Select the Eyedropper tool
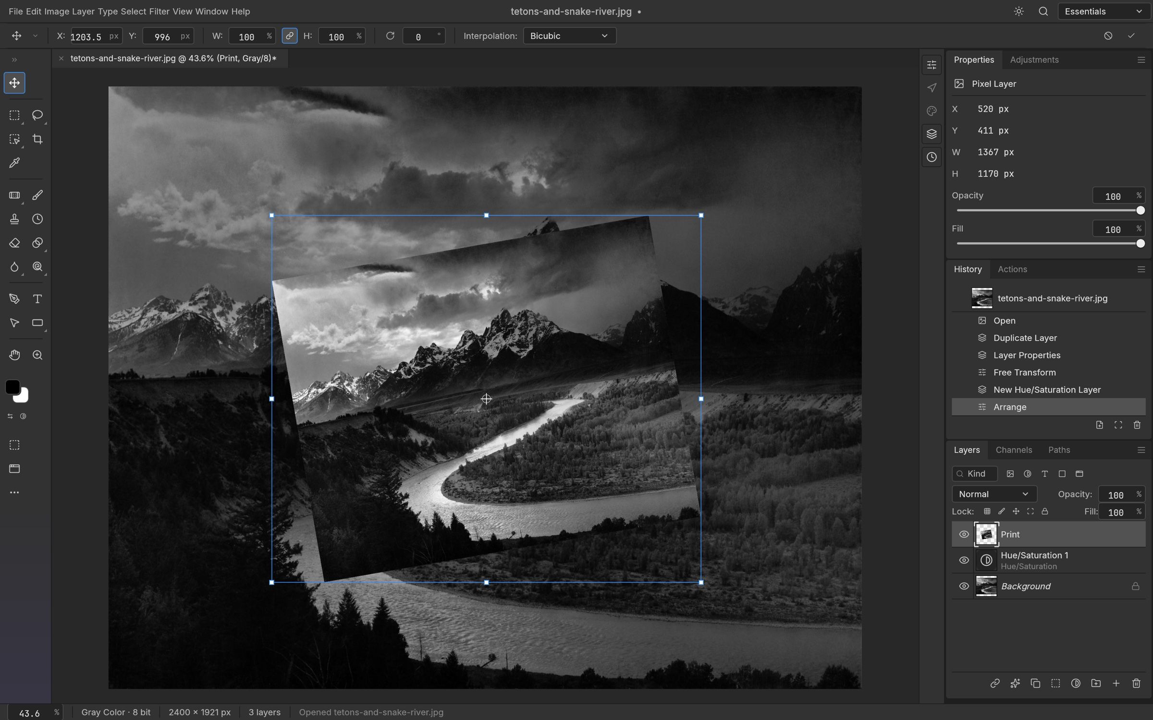The height and width of the screenshot is (720, 1153). pos(14,163)
